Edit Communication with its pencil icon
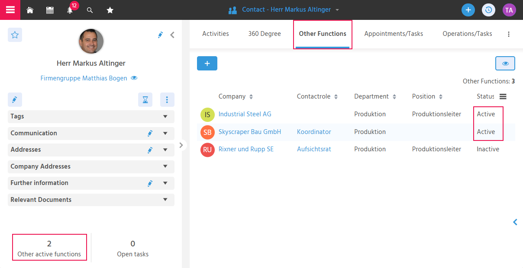523x268 pixels. [150, 134]
